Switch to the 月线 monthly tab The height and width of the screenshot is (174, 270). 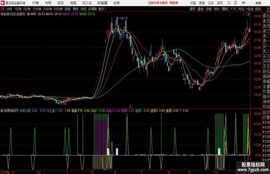tap(83, 9)
